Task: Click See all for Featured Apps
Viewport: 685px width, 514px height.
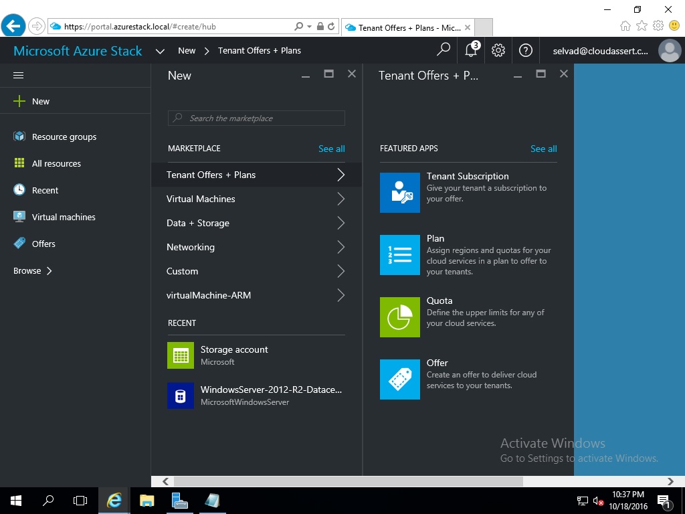Action: pos(543,149)
